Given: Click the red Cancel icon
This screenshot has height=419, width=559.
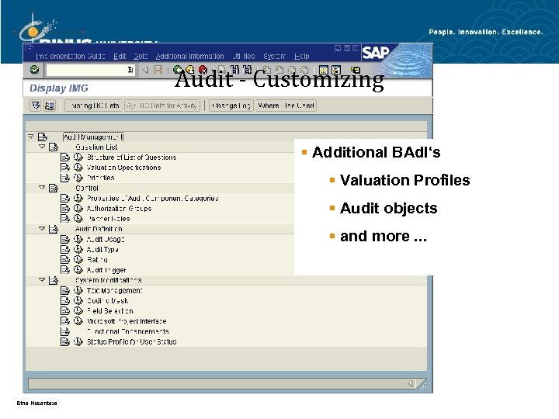Looking at the screenshot, I should click(203, 70).
